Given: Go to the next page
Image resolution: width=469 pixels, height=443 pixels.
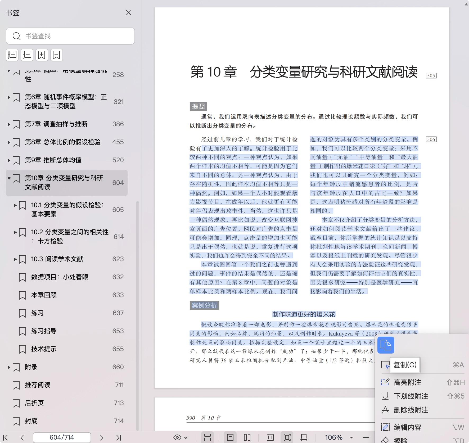Looking at the screenshot, I should pos(101,437).
